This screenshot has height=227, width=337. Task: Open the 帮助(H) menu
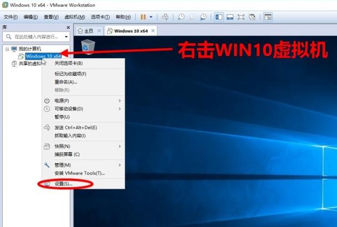point(123,17)
